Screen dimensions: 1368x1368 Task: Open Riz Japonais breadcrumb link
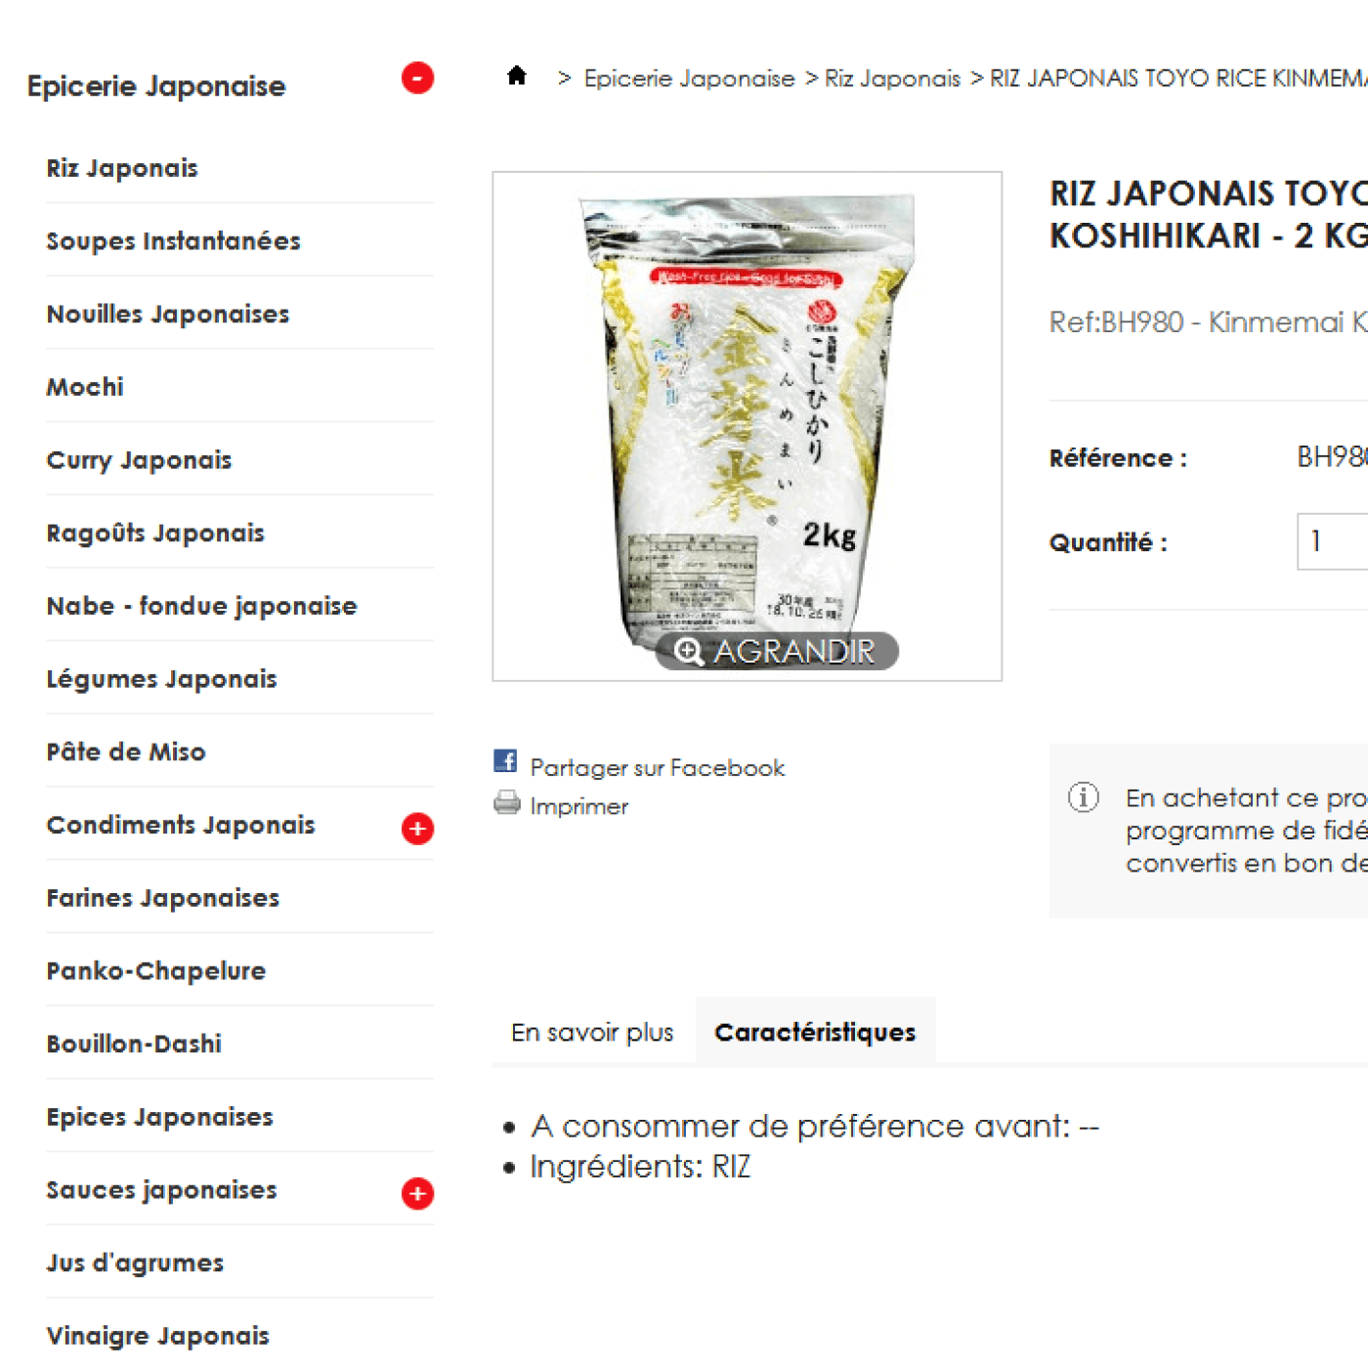point(892,78)
